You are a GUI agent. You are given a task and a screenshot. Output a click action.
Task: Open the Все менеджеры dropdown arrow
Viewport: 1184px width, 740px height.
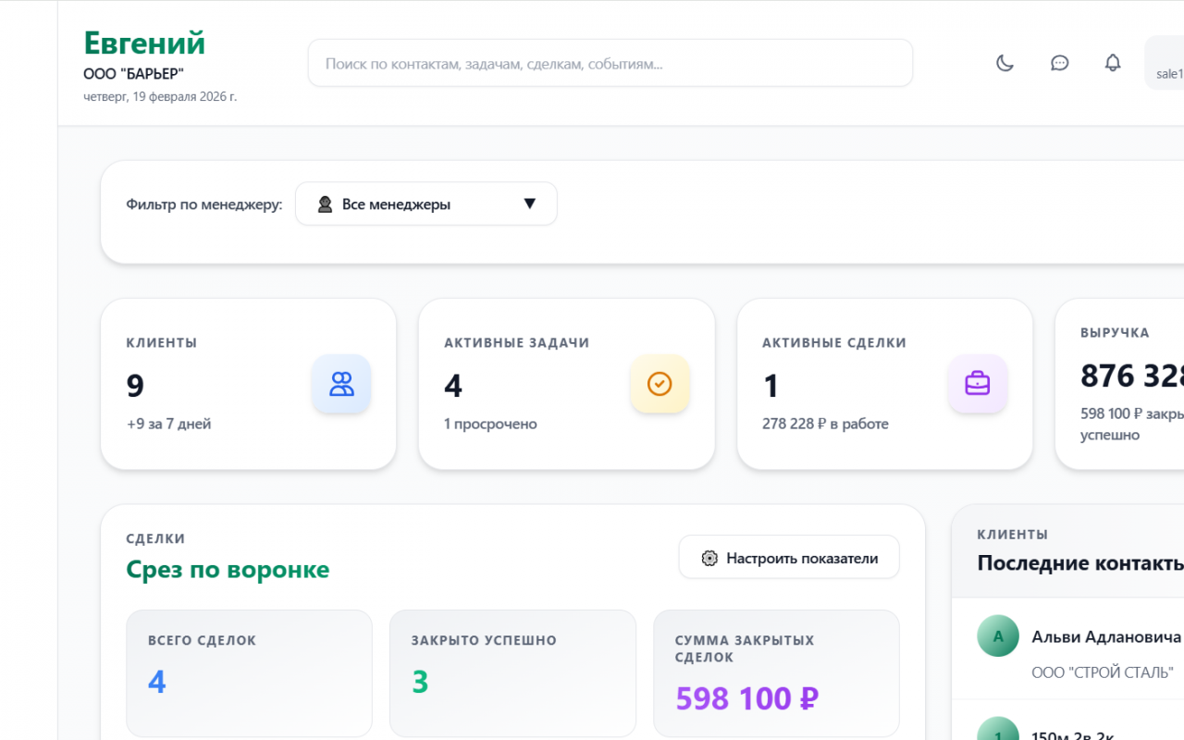530,203
